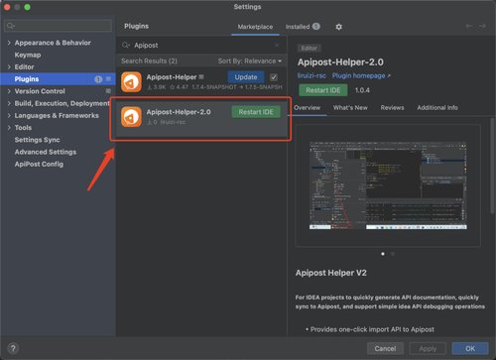Viewport: 496px width, 360px height.
Task: Click the help question mark button
Action: tap(13, 348)
